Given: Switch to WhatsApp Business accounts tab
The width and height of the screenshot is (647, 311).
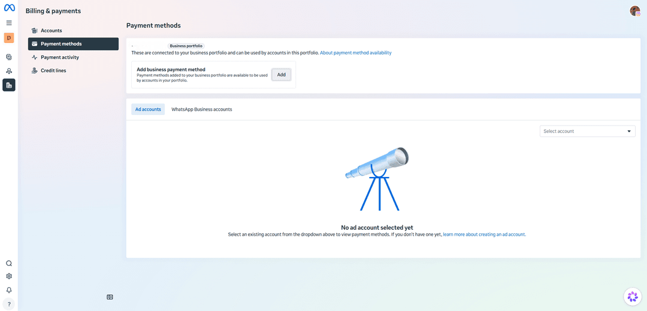Looking at the screenshot, I should [202, 109].
